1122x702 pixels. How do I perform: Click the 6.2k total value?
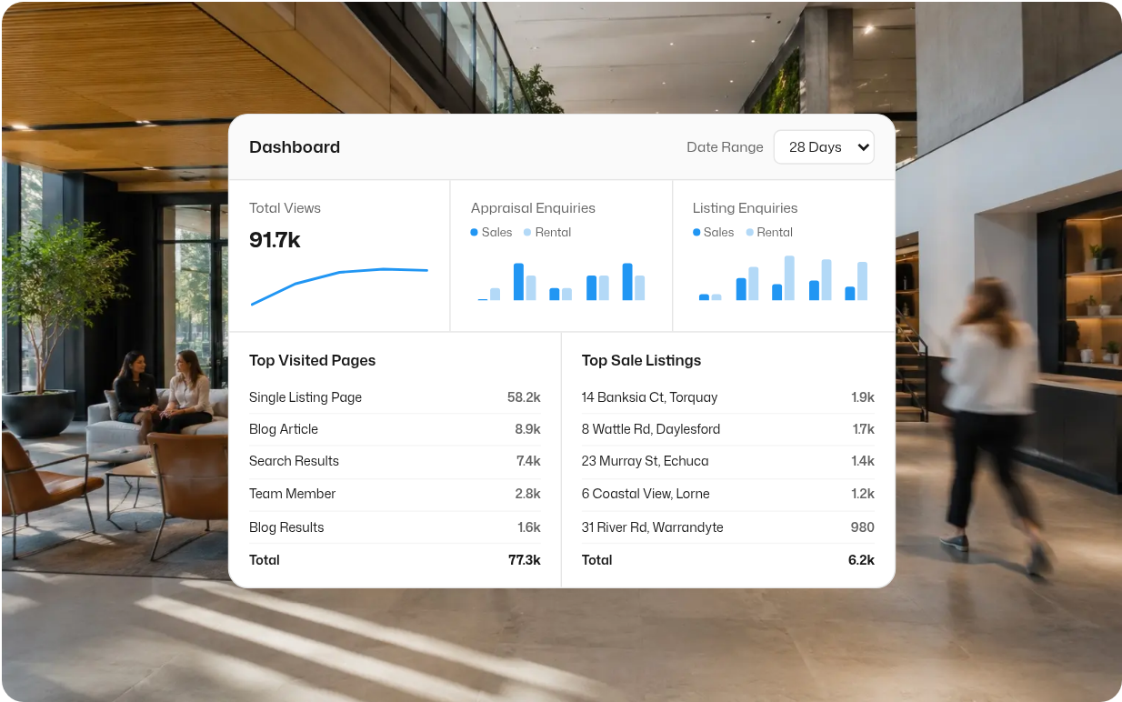(861, 560)
